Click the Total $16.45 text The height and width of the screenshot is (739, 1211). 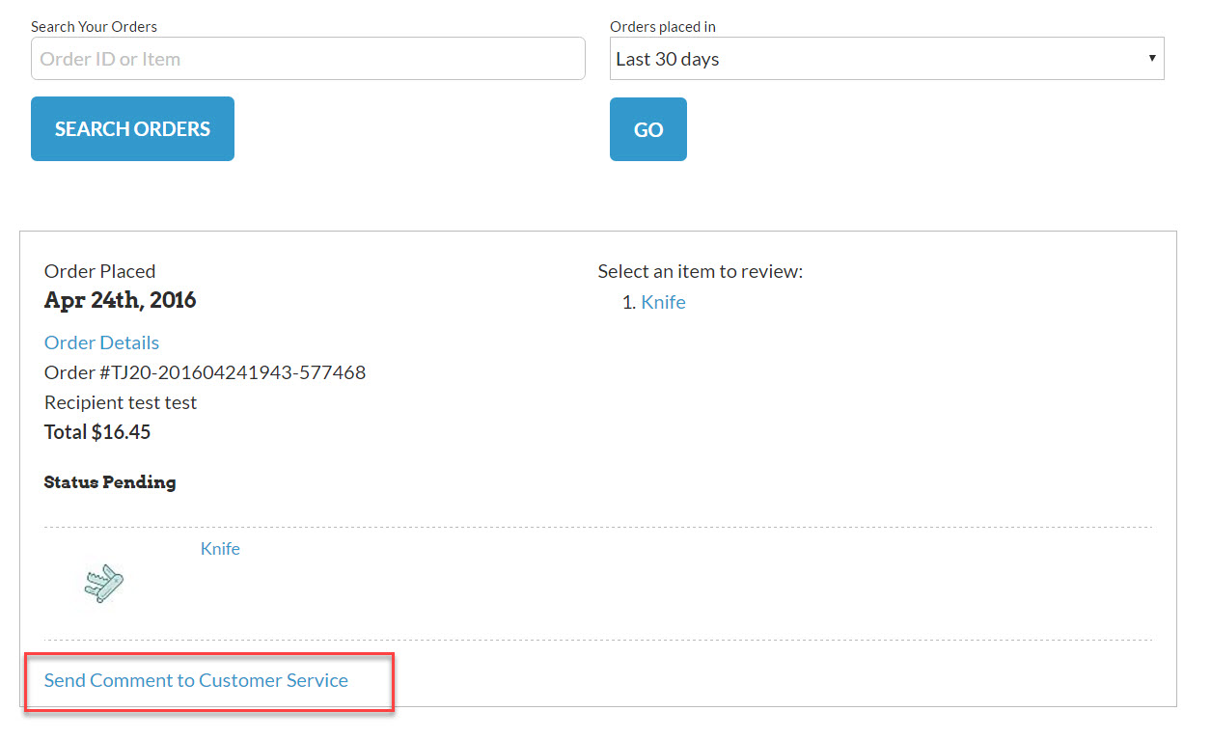click(x=97, y=432)
